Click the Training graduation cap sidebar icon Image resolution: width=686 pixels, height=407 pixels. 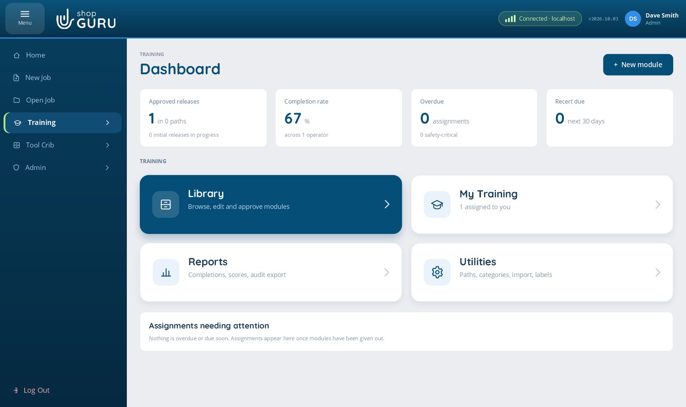(x=18, y=123)
